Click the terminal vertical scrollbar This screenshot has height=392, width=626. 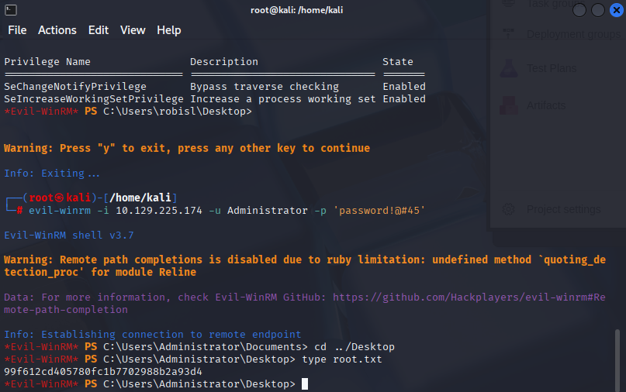617,359
